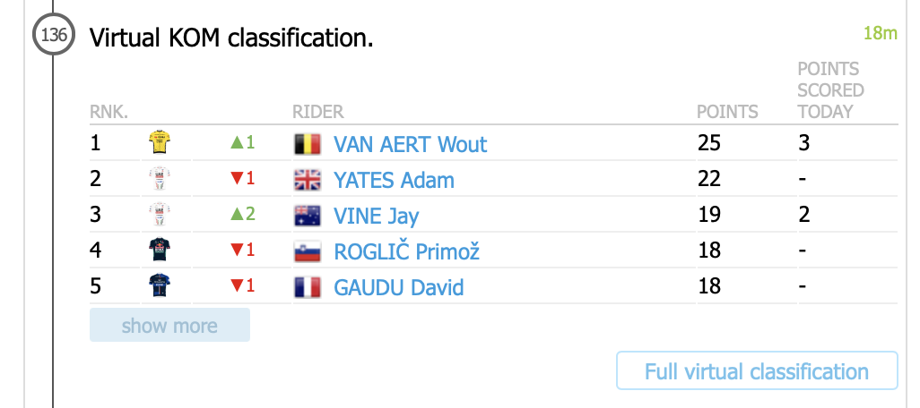This screenshot has width=920, height=408.
Task: Expand the list with show more
Action: (169, 325)
